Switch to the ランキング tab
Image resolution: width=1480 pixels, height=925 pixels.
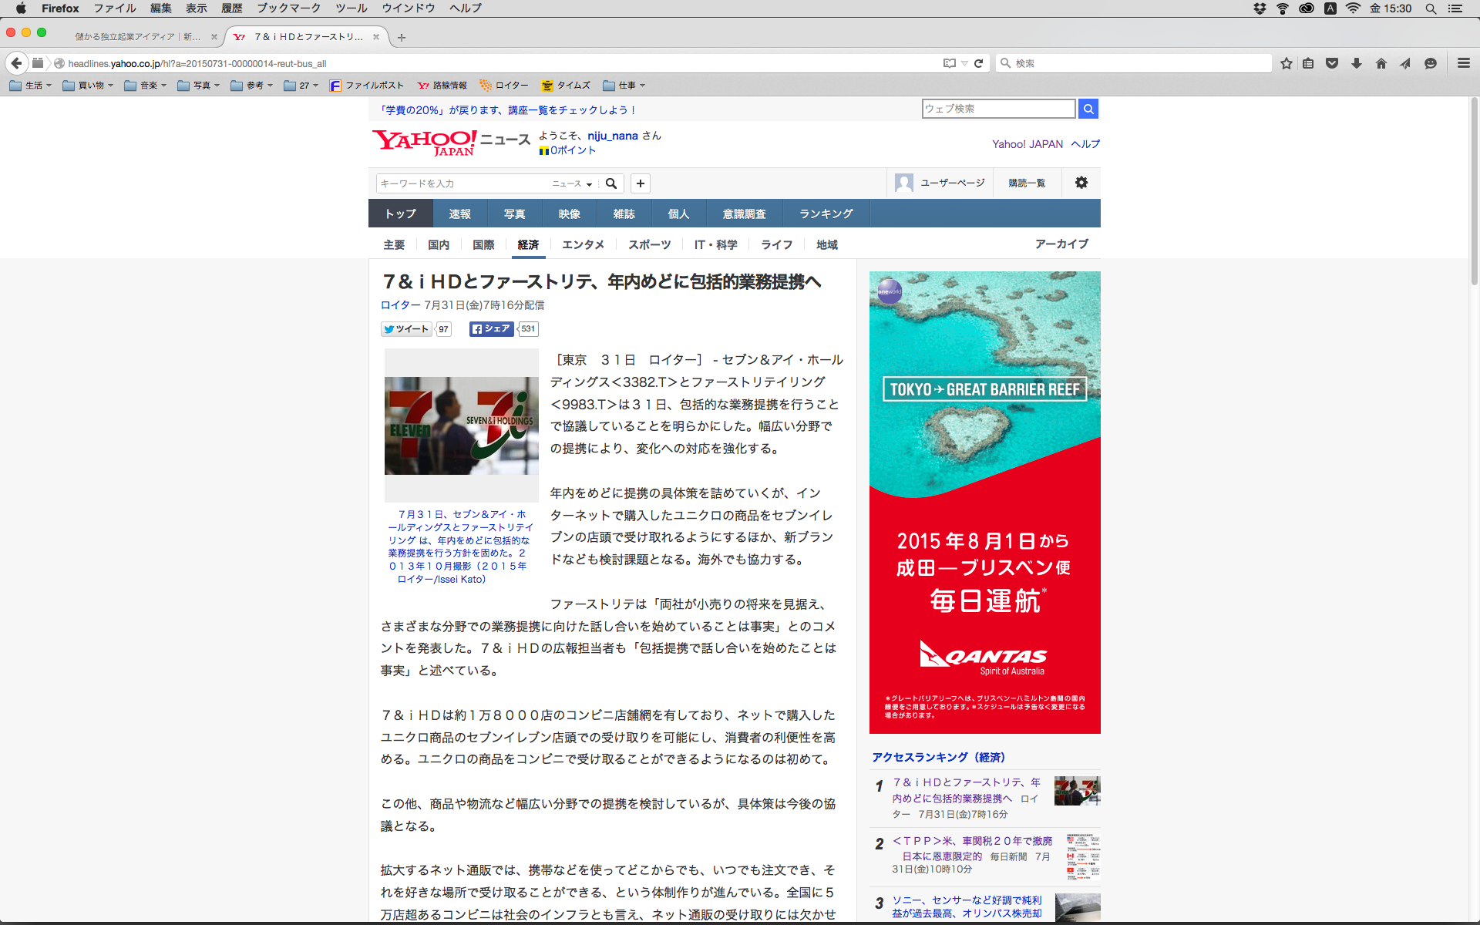pos(826,214)
